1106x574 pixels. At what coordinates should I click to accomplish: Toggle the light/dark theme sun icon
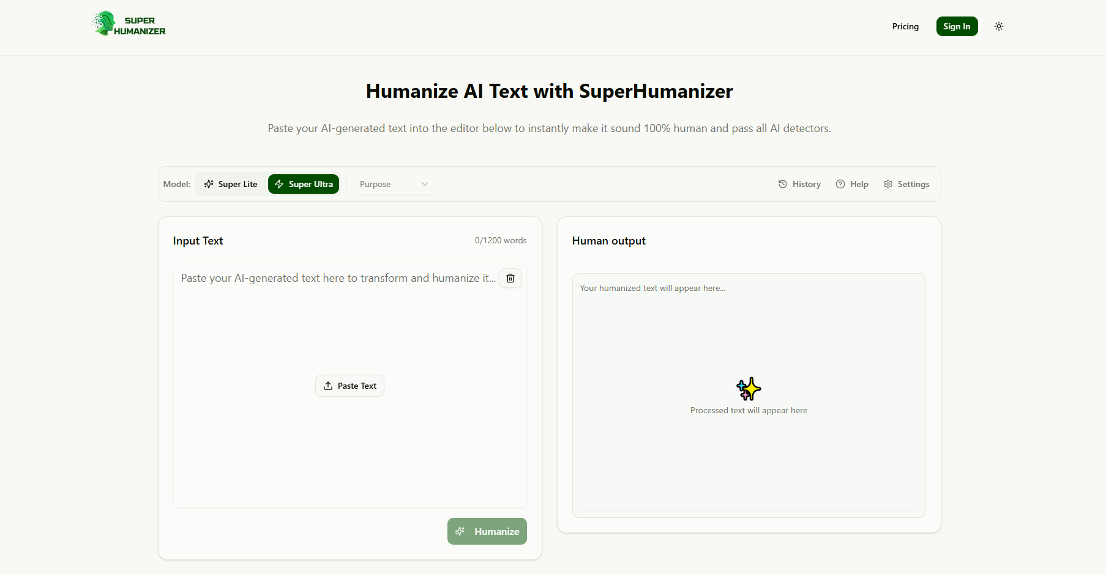pyautogui.click(x=999, y=26)
